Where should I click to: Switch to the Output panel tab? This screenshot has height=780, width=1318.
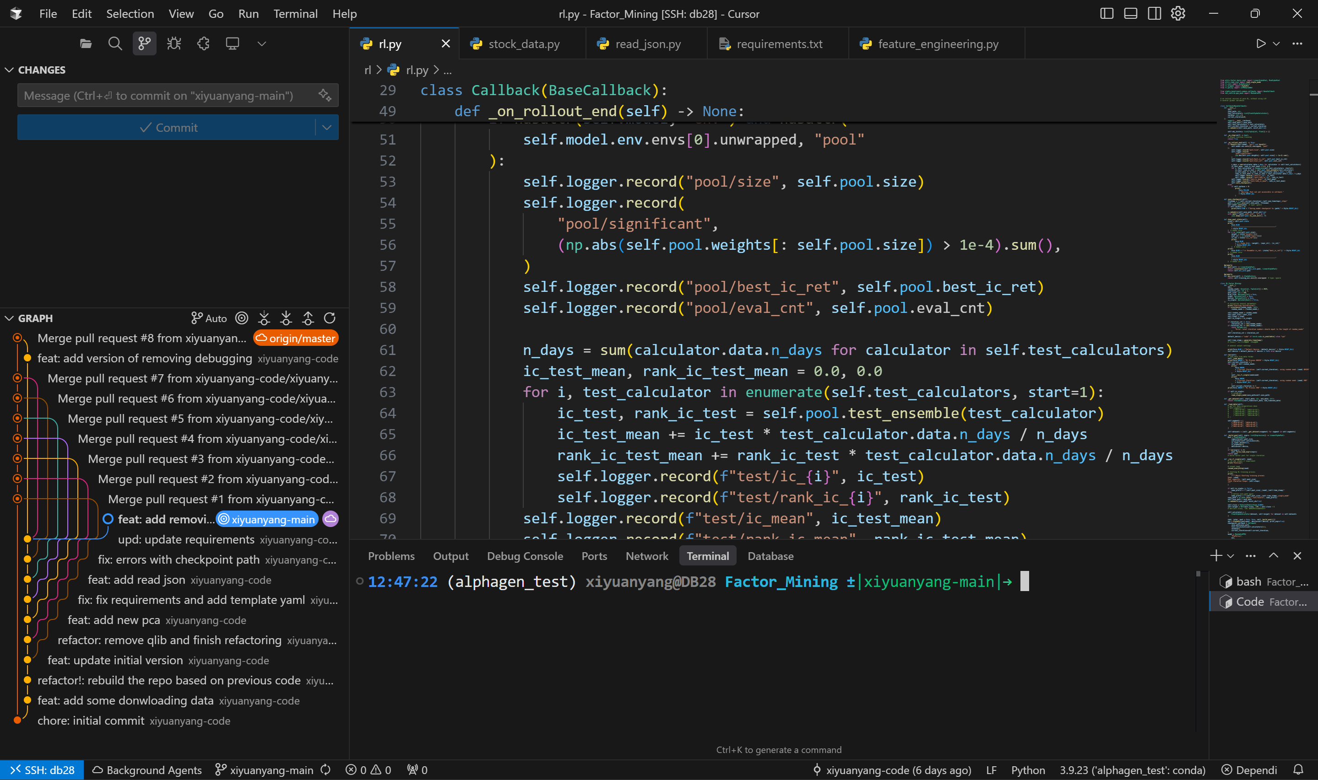(x=450, y=556)
